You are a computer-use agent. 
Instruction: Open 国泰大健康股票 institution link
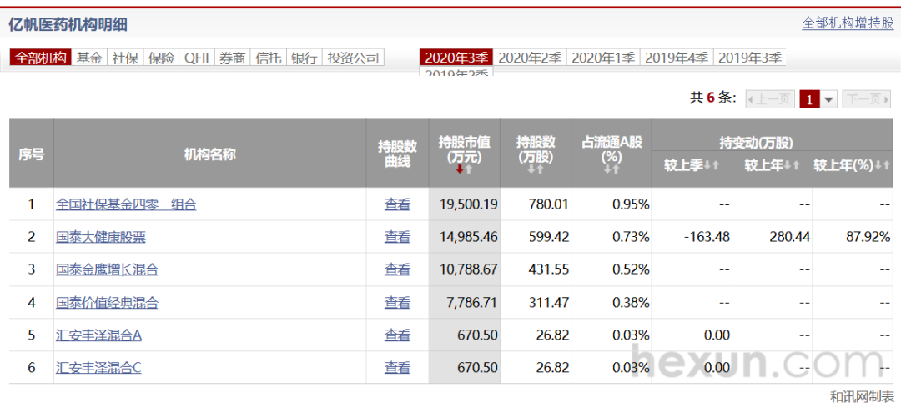(x=101, y=237)
